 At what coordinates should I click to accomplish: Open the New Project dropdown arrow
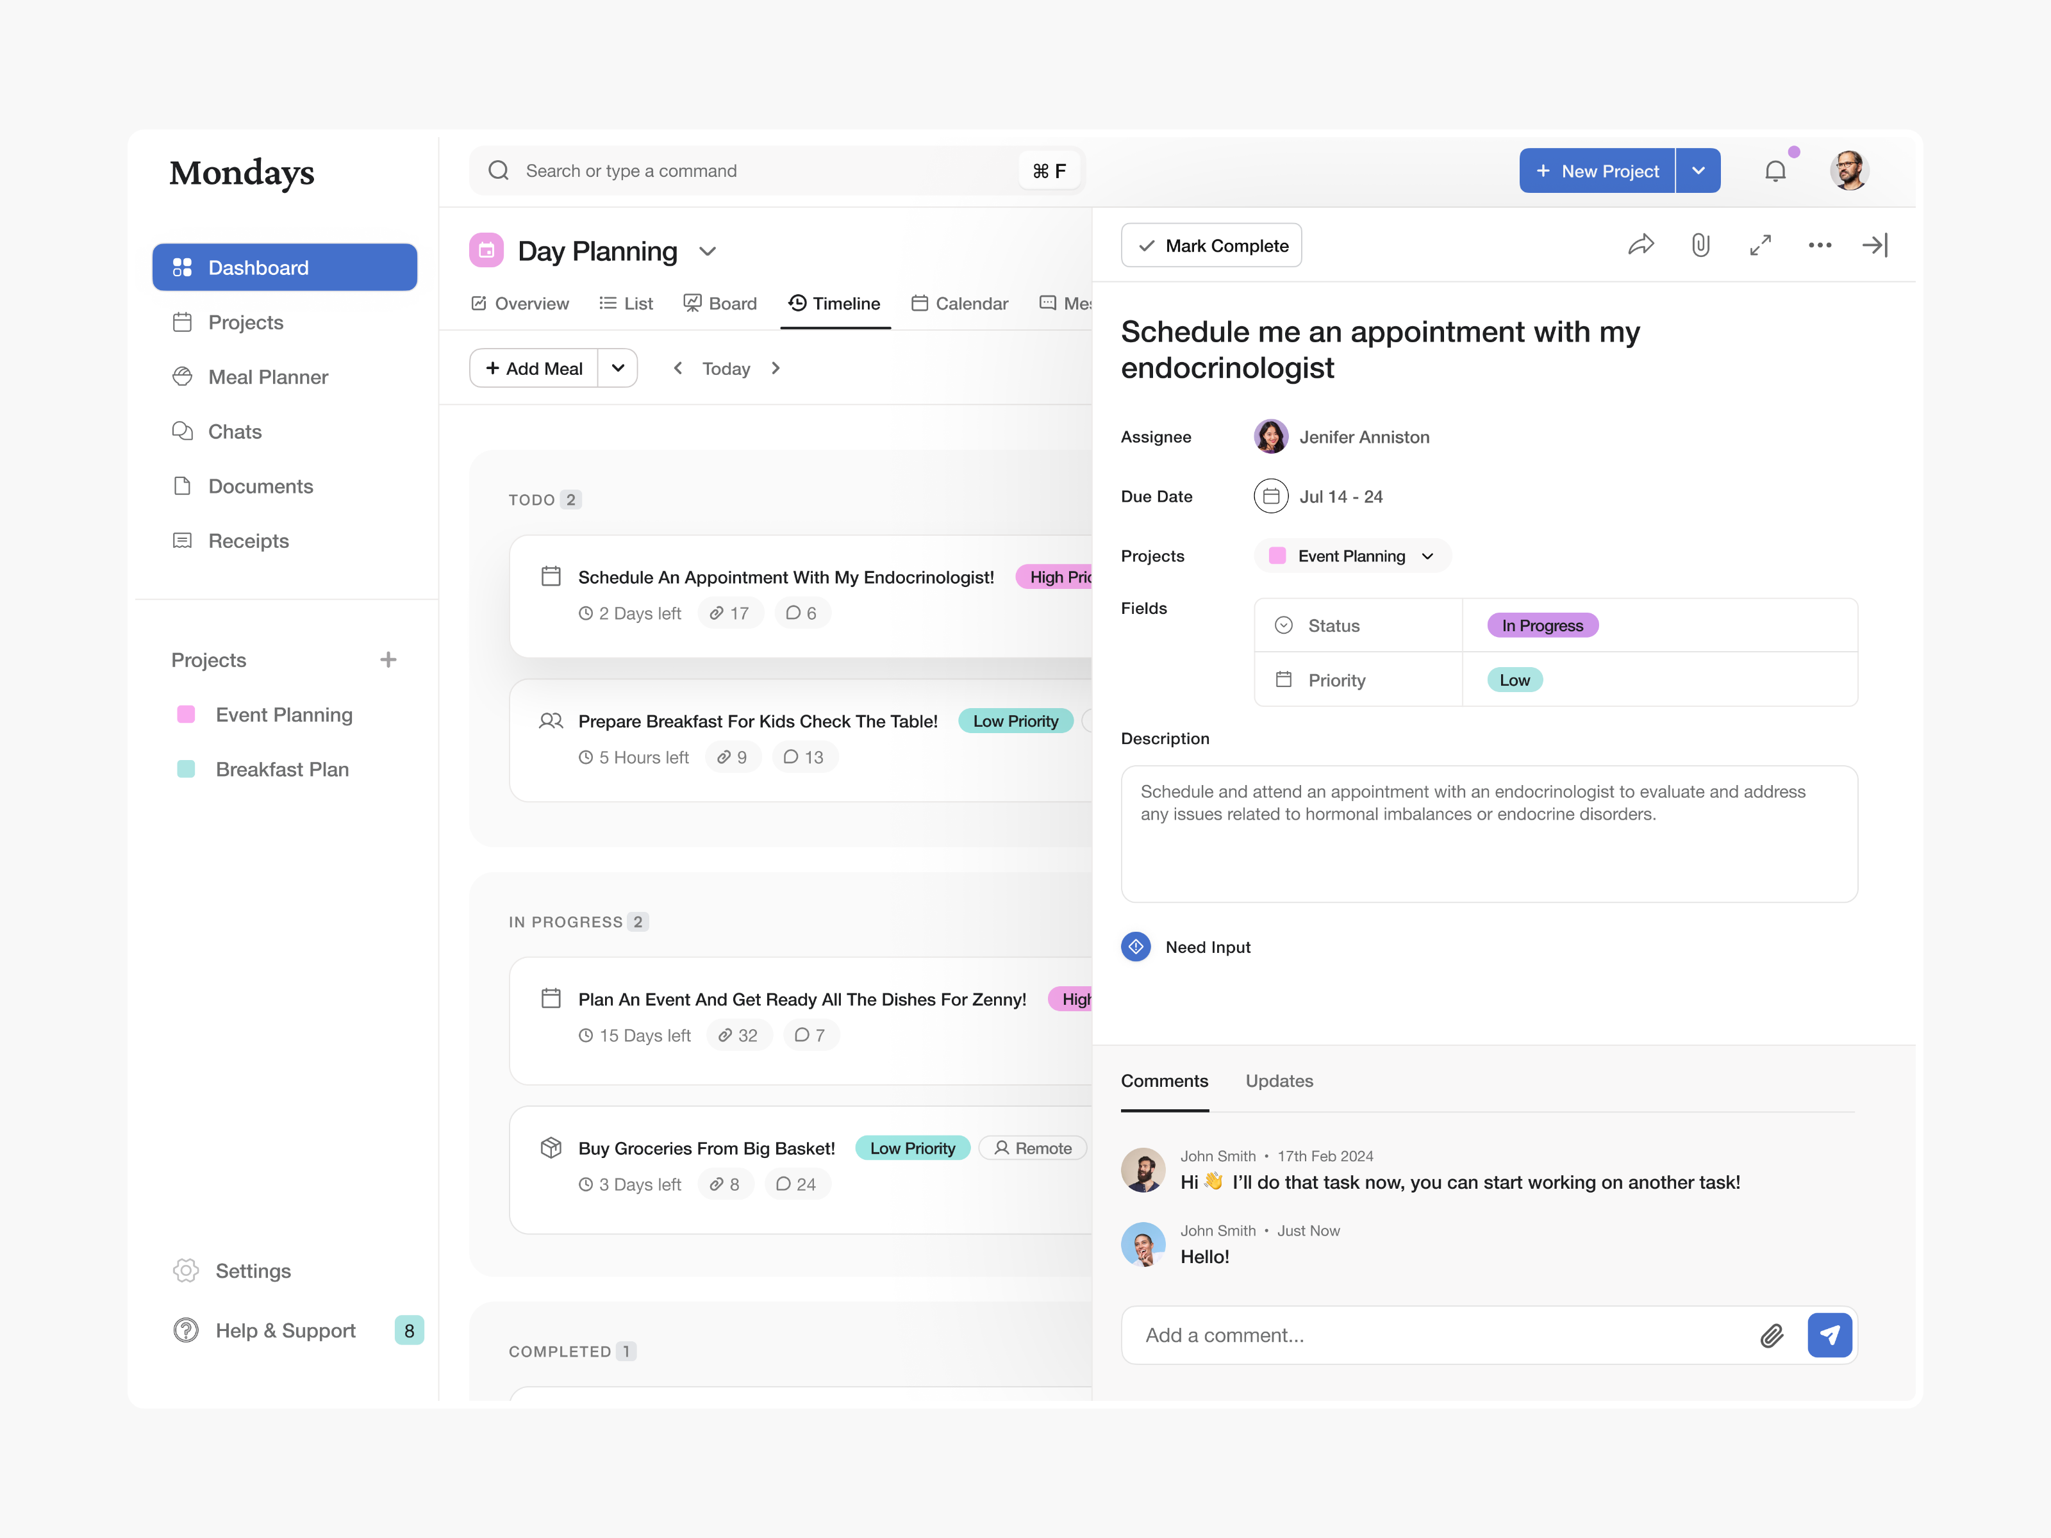point(1698,170)
